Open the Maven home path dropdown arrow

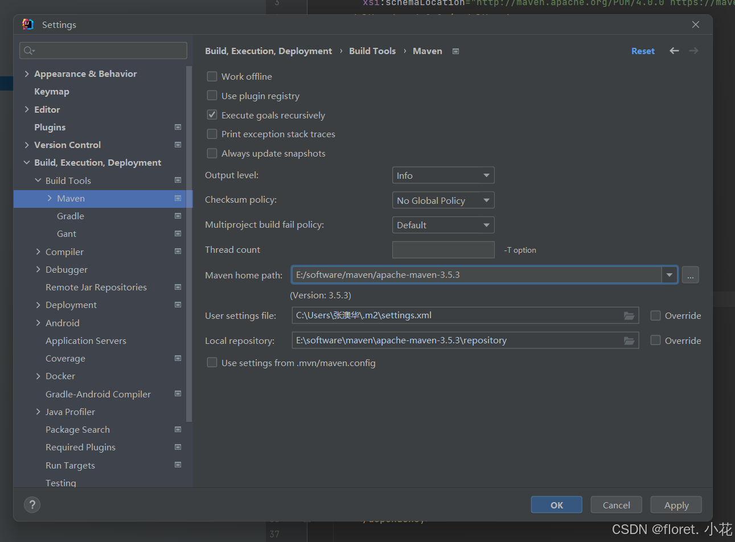(669, 275)
